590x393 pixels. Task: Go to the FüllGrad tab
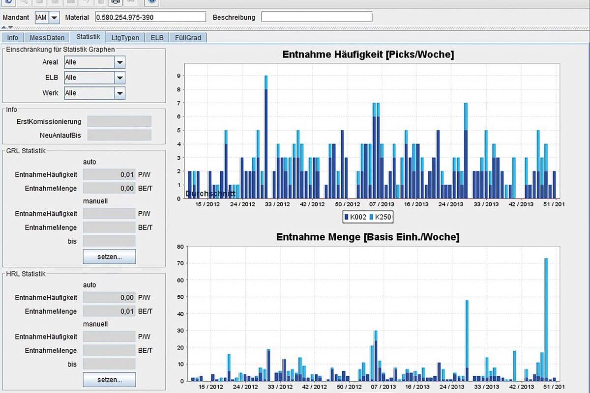click(x=188, y=38)
